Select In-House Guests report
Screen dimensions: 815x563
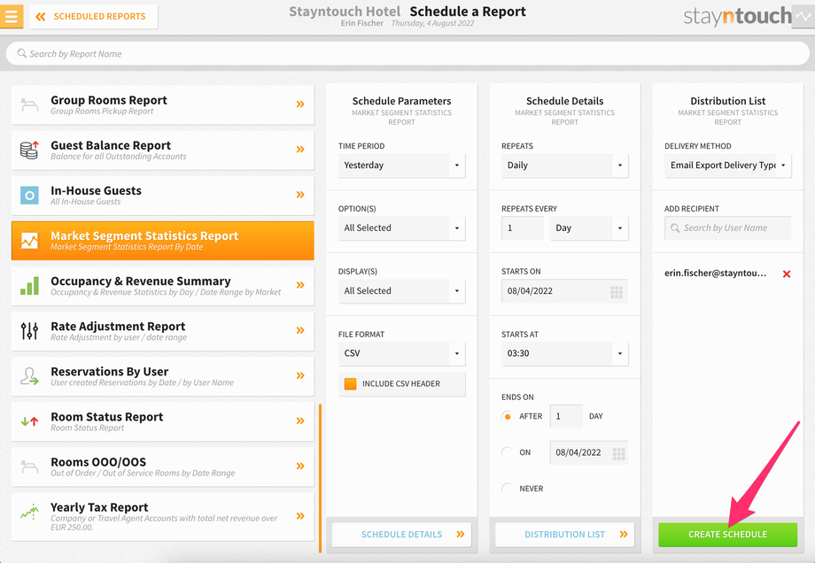(163, 196)
